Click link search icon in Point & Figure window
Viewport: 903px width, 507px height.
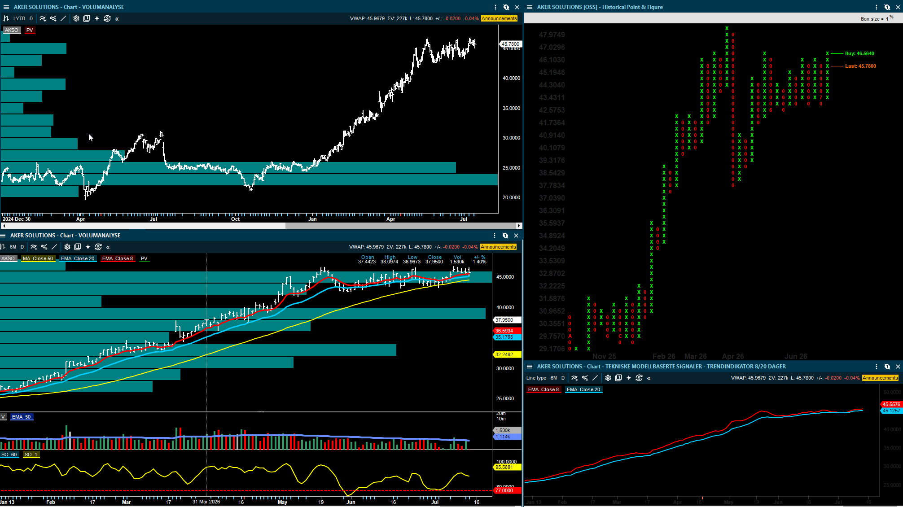(x=887, y=7)
